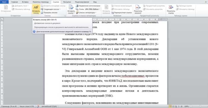Switch to the Главная (Home) tab
208x108 pixels.
[x=15, y=2]
